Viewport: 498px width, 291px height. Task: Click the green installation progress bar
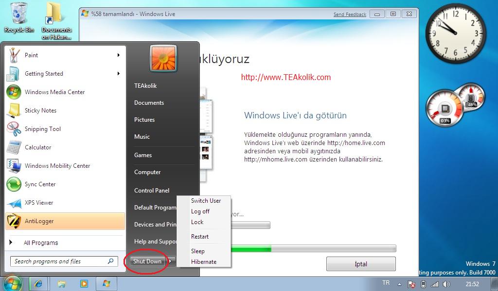click(x=313, y=249)
